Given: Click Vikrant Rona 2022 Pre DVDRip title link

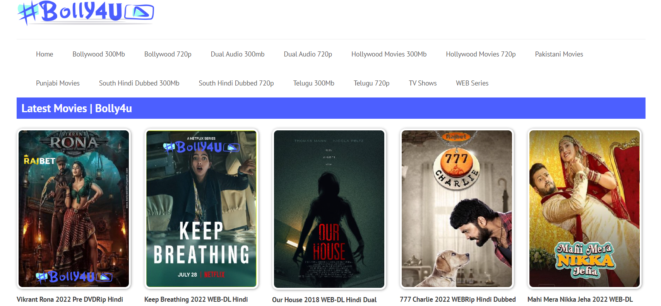Looking at the screenshot, I should pos(70,299).
